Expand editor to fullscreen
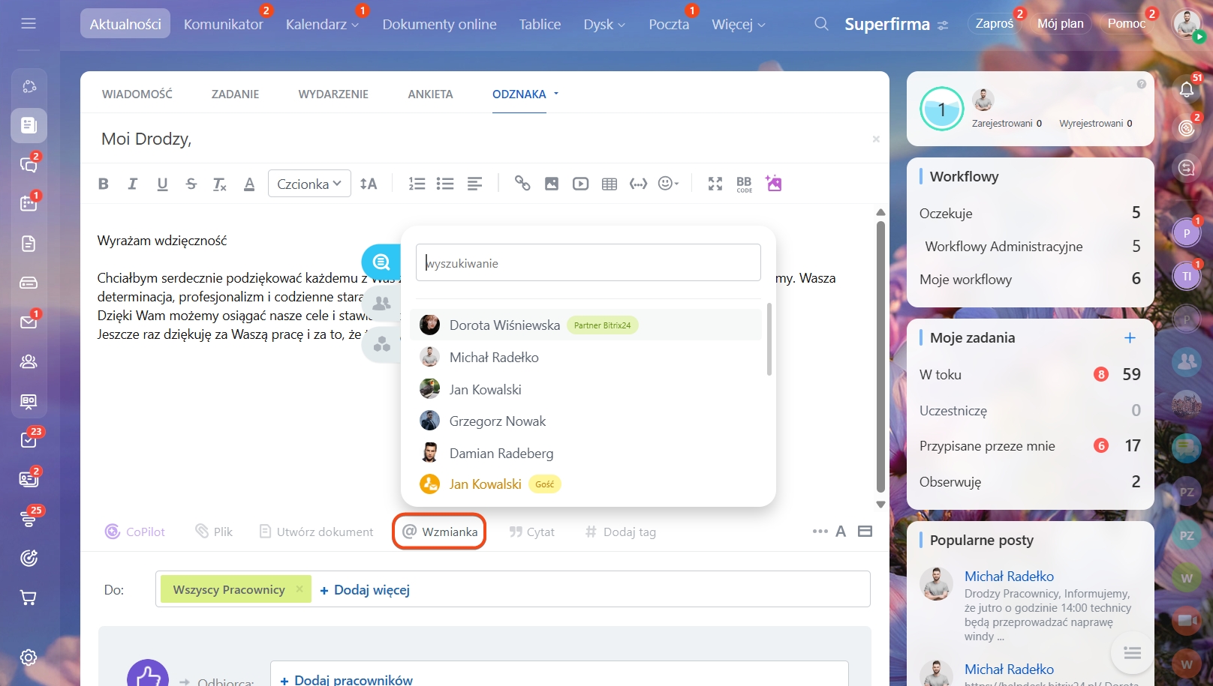This screenshot has height=686, width=1213. coord(715,184)
